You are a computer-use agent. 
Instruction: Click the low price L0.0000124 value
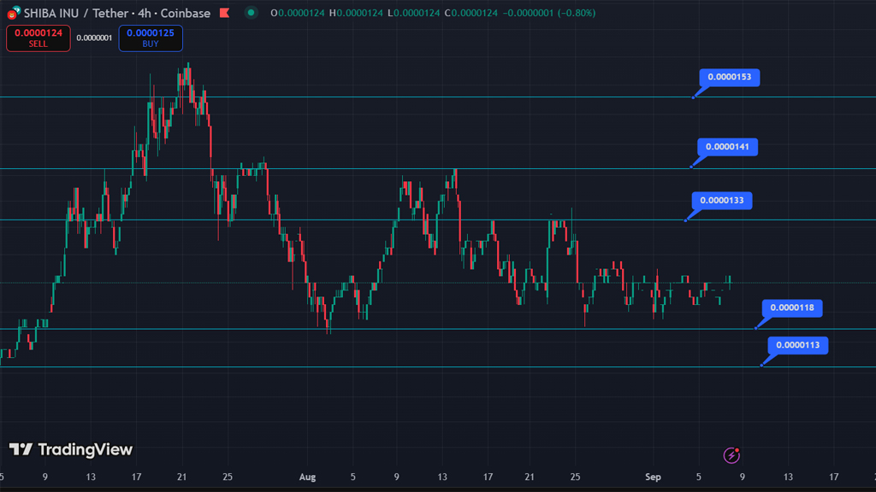[414, 13]
